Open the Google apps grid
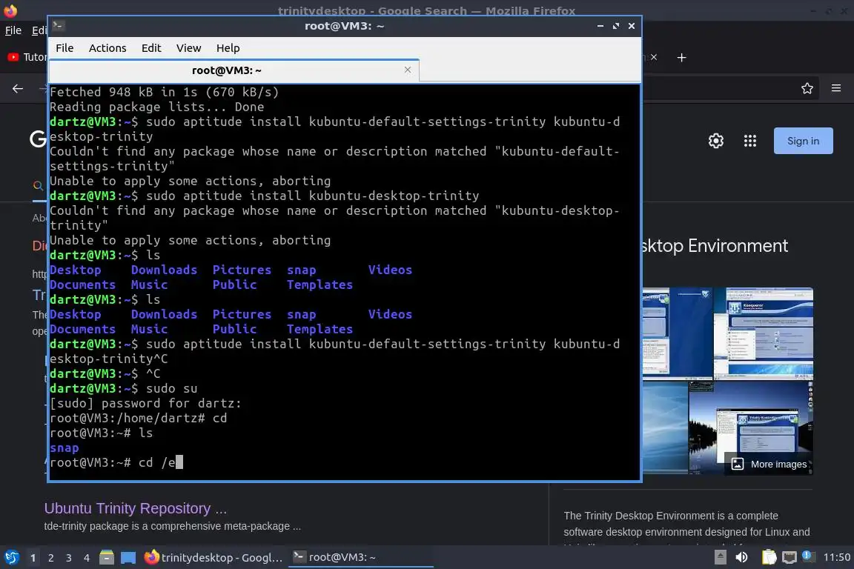Image resolution: width=854 pixels, height=569 pixels. point(750,141)
